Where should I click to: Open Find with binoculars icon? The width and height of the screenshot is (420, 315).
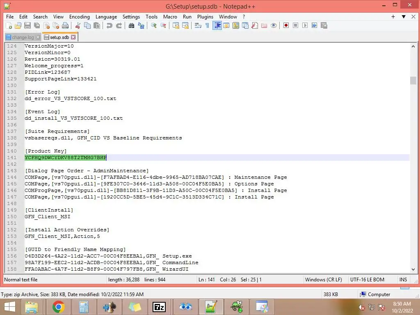(x=131, y=25)
